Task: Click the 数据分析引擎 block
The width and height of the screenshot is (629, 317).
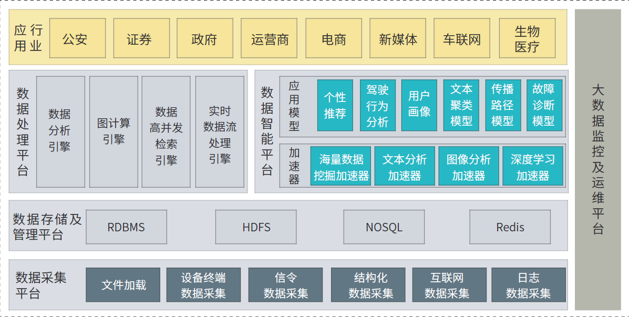Action: click(x=60, y=131)
